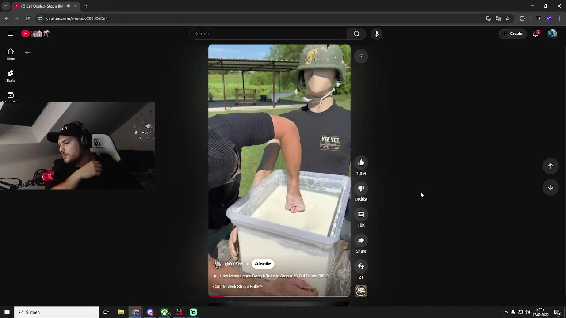The height and width of the screenshot is (318, 566).
Task: Click the Create button
Action: pyautogui.click(x=512, y=34)
